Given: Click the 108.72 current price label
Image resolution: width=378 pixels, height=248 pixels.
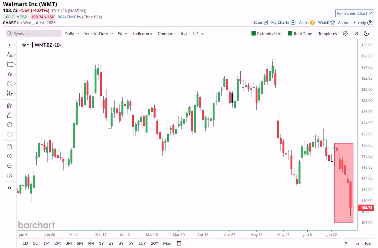Looking at the screenshot, I should (365, 208).
